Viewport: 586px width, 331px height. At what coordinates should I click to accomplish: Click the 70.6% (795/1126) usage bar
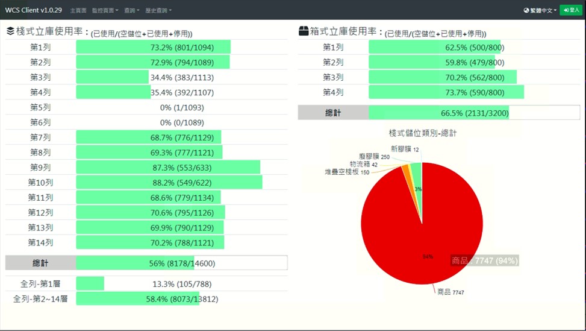pyautogui.click(x=151, y=212)
